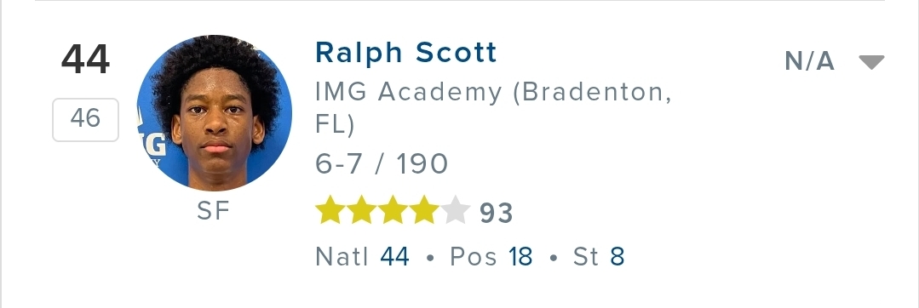919x308 pixels.
Task: Click the 6-7 / 190 height weight text
Action: pos(382,164)
